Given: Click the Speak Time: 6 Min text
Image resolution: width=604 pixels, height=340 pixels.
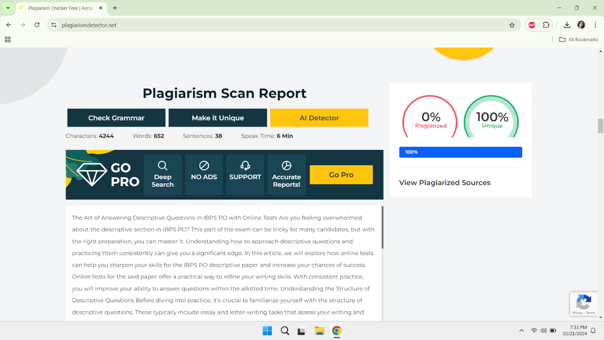Looking at the screenshot, I should 267,136.
